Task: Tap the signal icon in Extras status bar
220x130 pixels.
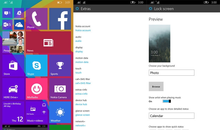Action: pos(79,2)
